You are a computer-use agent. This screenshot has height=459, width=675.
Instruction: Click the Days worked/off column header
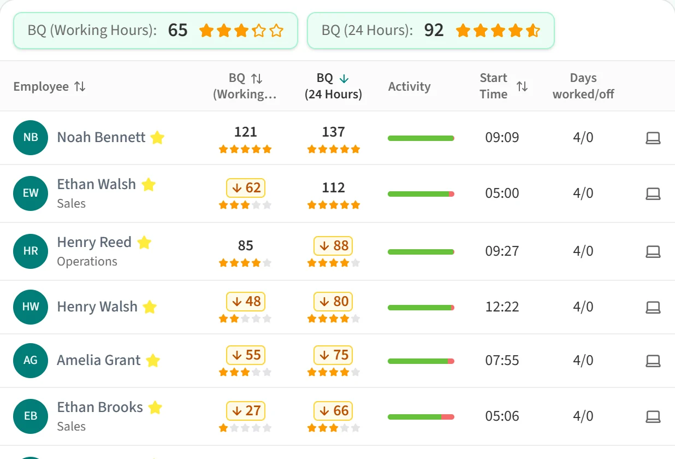[x=583, y=86]
